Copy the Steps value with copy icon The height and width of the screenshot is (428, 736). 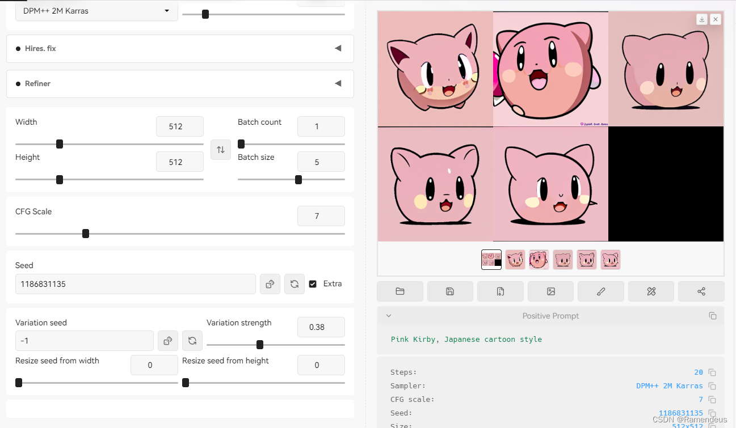tap(712, 372)
